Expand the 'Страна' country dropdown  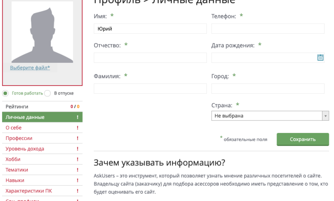point(267,116)
